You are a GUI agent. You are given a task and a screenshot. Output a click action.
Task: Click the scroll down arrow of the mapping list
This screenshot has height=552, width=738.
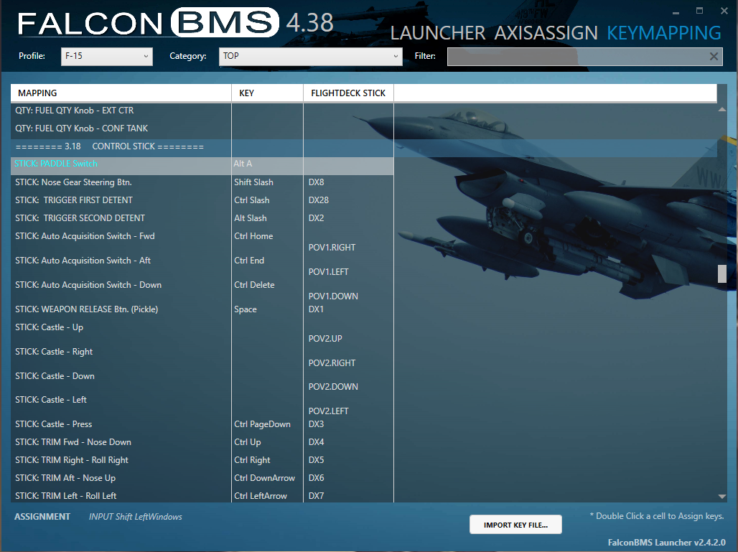[x=722, y=497]
